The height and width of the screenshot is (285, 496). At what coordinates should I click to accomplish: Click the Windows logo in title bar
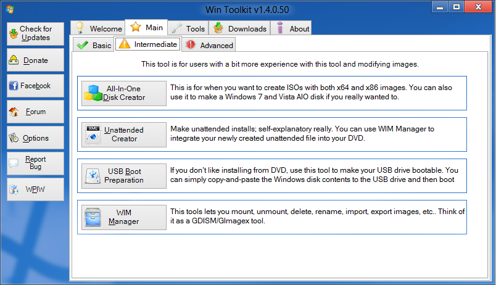(x=10, y=9)
